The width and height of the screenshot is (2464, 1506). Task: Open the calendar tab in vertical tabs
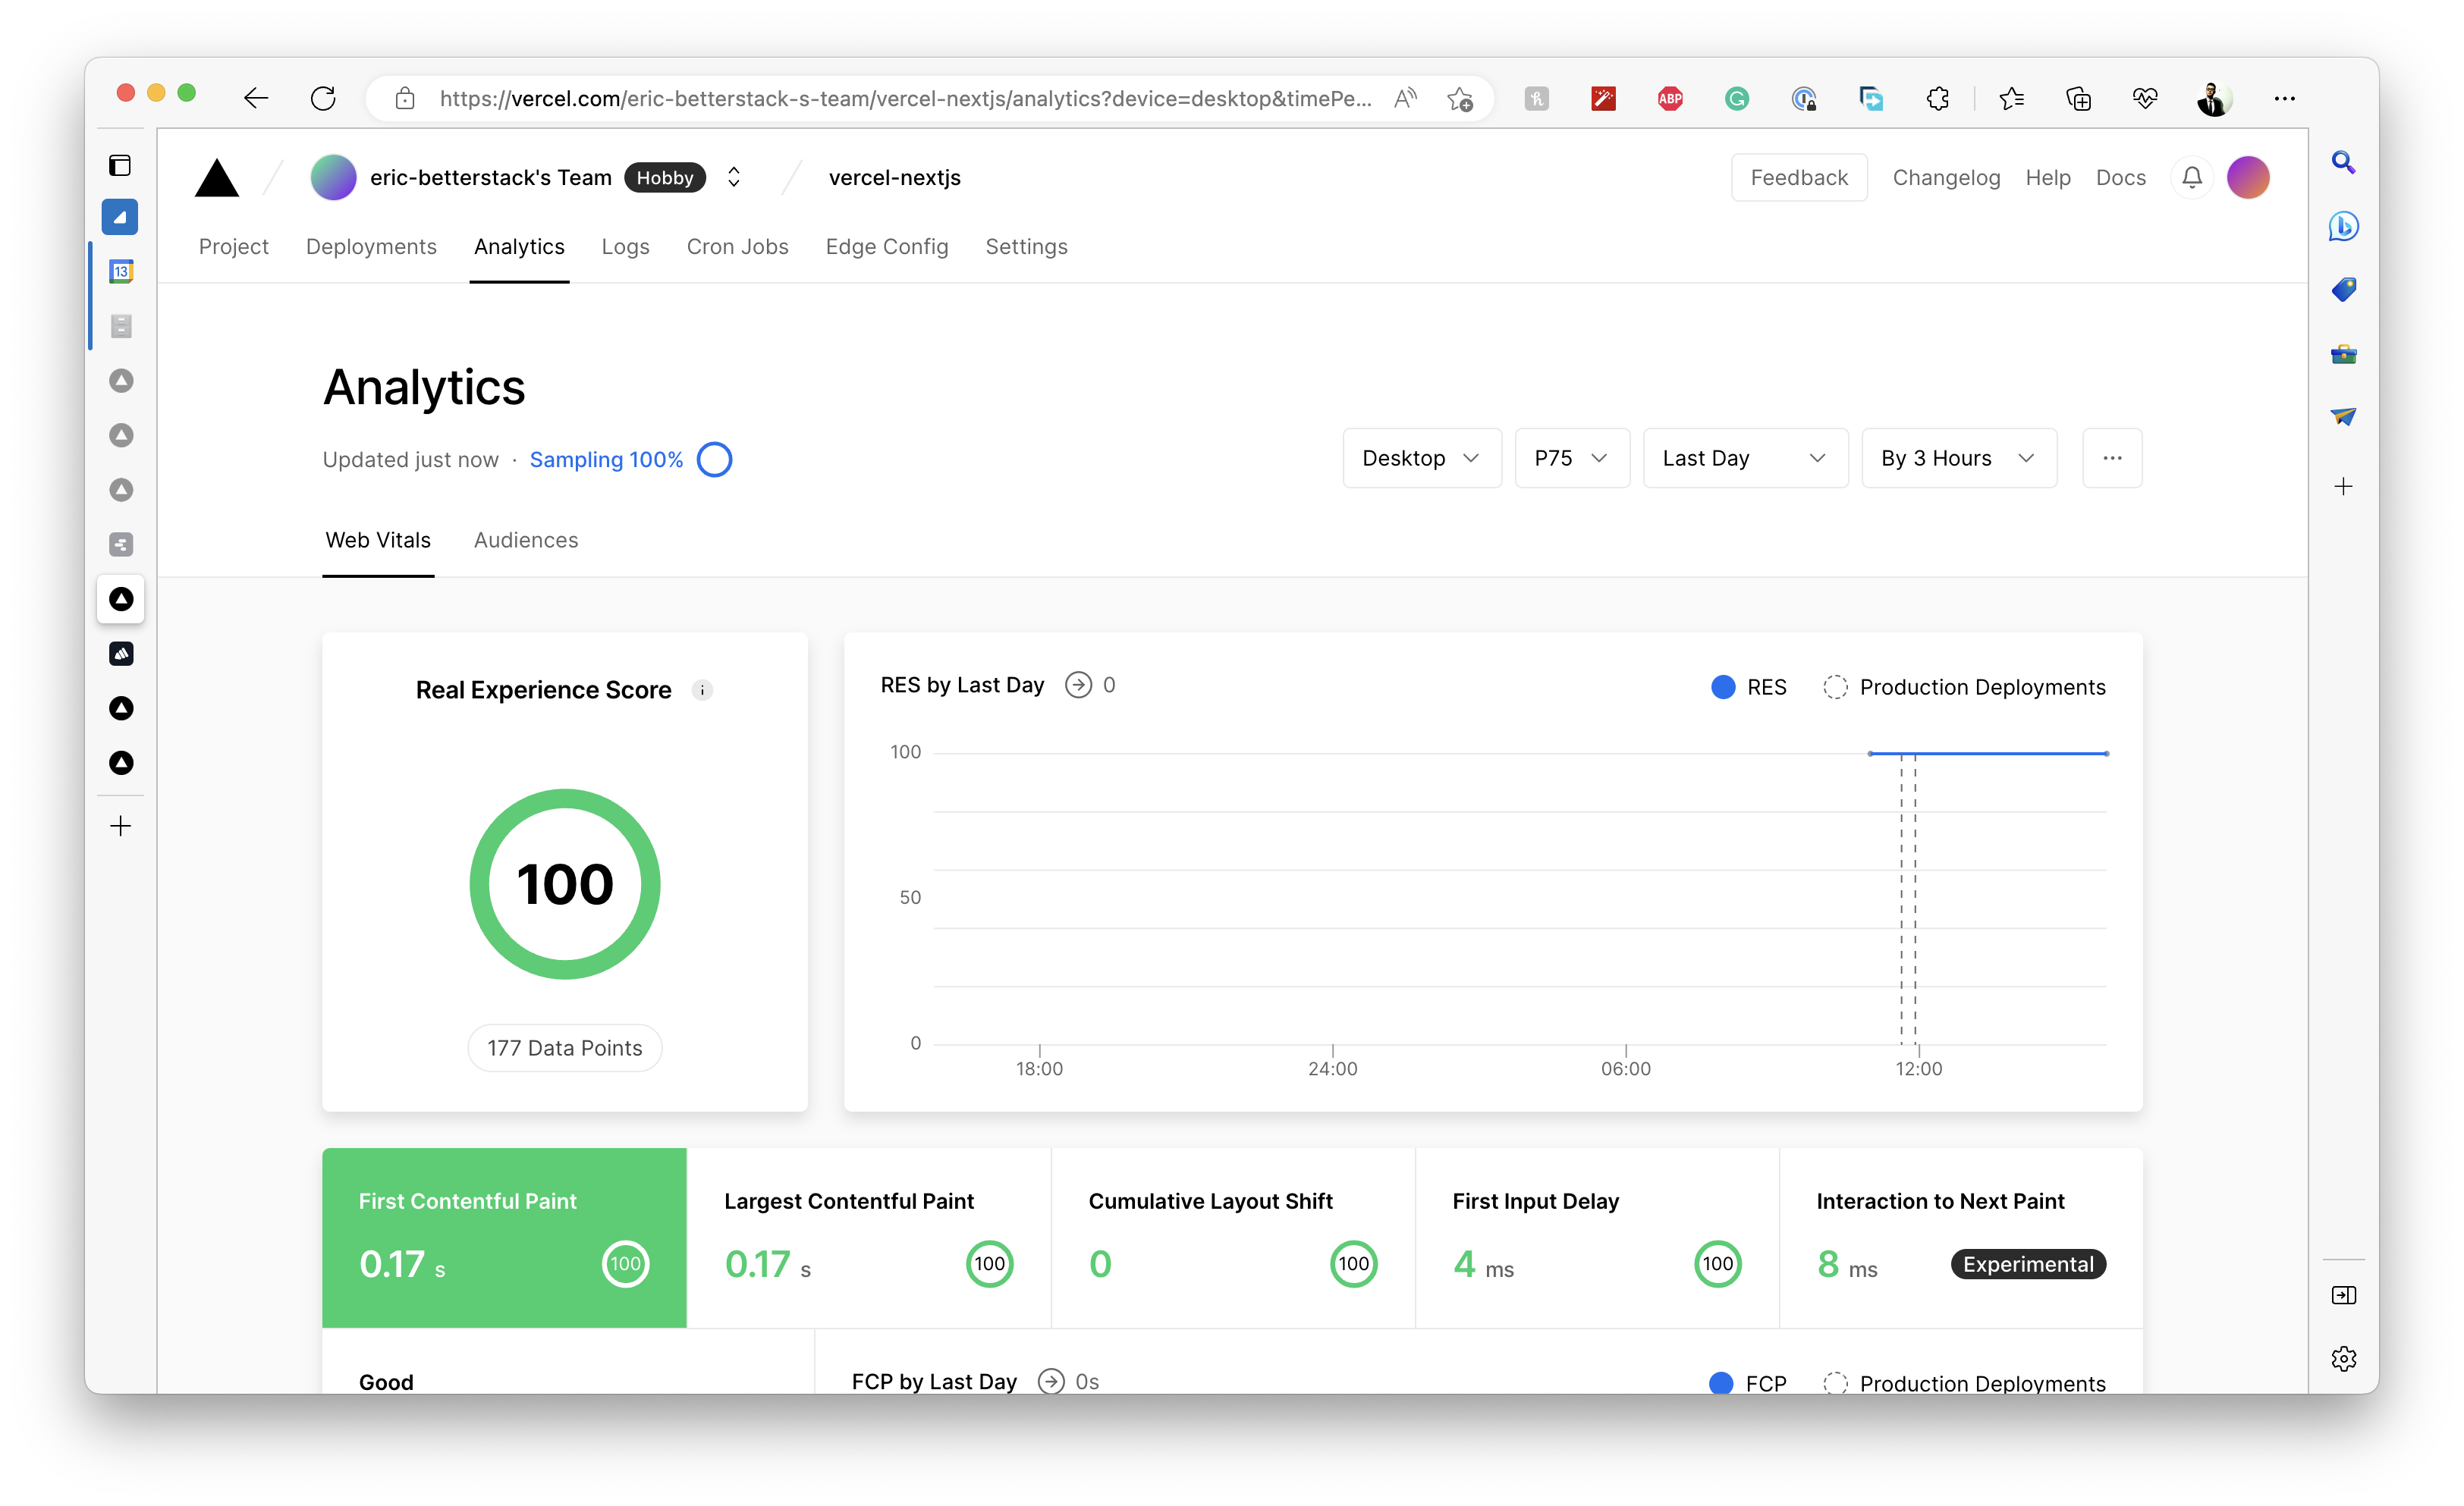[120, 271]
